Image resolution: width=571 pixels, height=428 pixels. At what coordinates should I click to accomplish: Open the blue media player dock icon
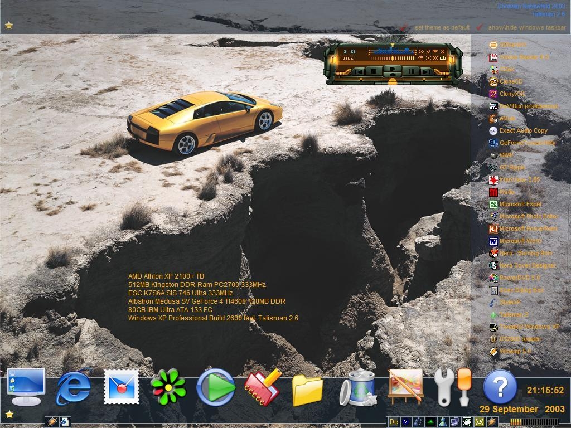(x=216, y=387)
